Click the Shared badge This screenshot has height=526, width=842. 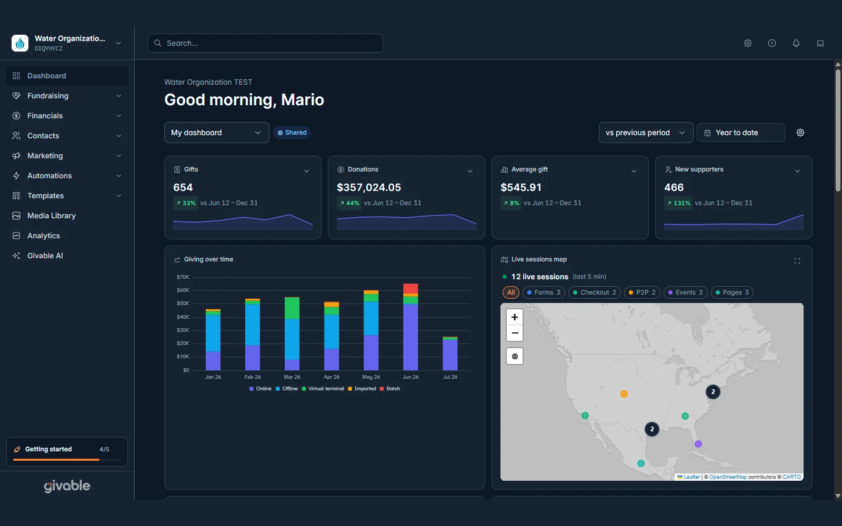292,133
